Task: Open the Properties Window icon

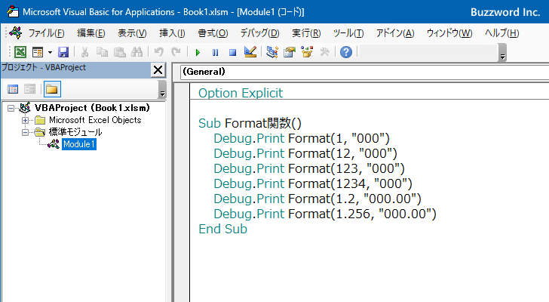Action: [290, 52]
